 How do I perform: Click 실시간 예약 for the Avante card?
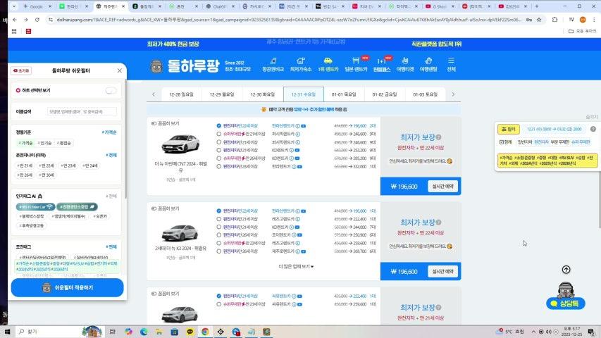442,186
